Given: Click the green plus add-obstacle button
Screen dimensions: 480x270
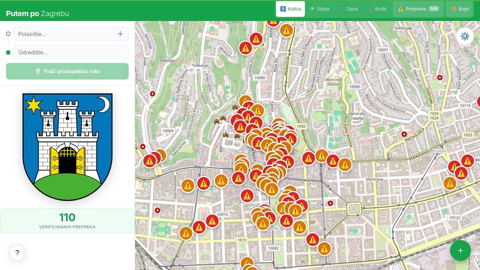Looking at the screenshot, I should 460,250.
